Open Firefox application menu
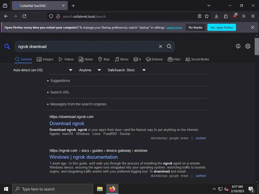259x194 pixels. [253, 16]
